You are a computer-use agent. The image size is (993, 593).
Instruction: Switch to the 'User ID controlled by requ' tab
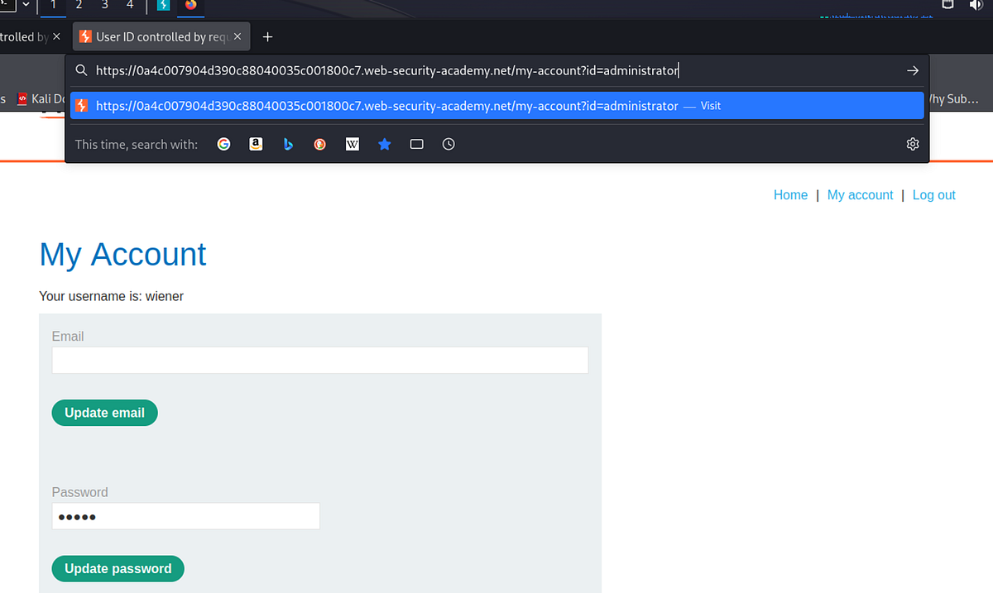[x=157, y=36]
